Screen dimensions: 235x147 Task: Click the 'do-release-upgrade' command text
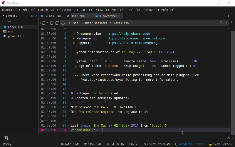(97, 112)
